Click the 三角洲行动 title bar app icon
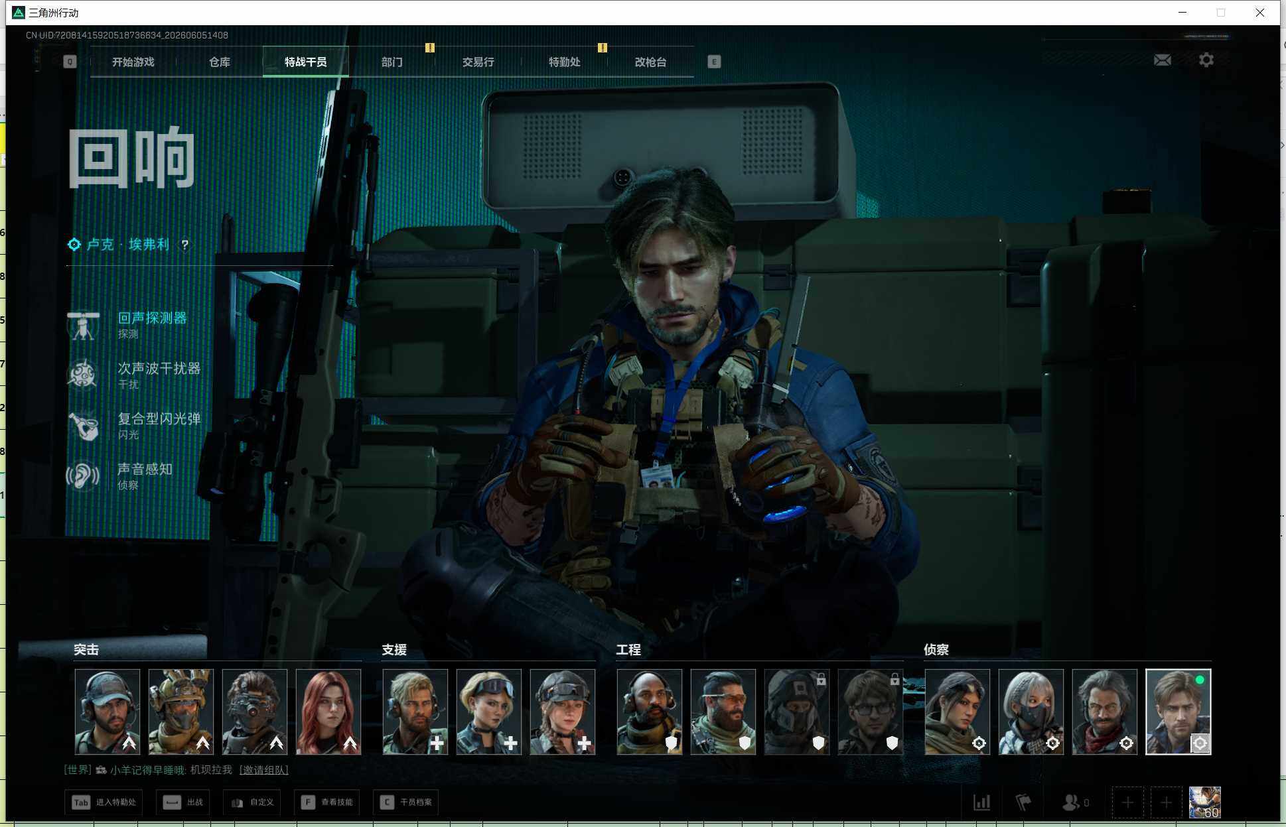 [19, 13]
